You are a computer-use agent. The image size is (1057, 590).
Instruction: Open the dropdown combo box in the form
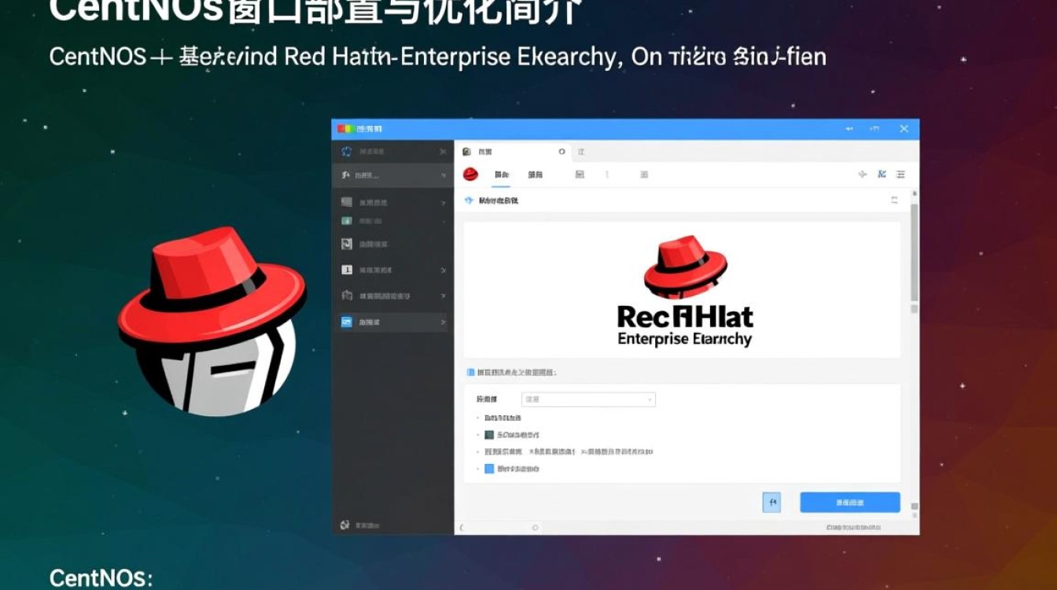588,400
